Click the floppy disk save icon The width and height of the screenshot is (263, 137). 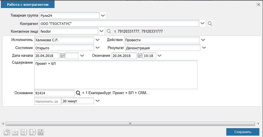click(41, 132)
